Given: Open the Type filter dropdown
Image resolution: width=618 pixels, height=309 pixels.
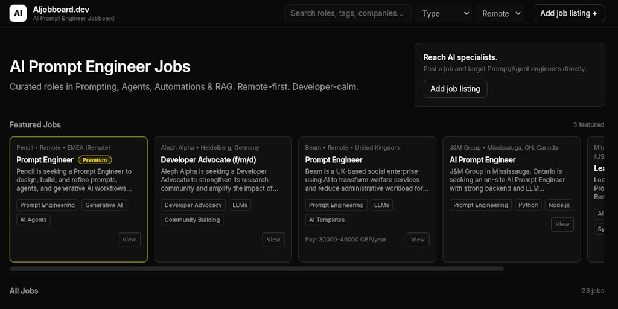Looking at the screenshot, I should point(444,13).
